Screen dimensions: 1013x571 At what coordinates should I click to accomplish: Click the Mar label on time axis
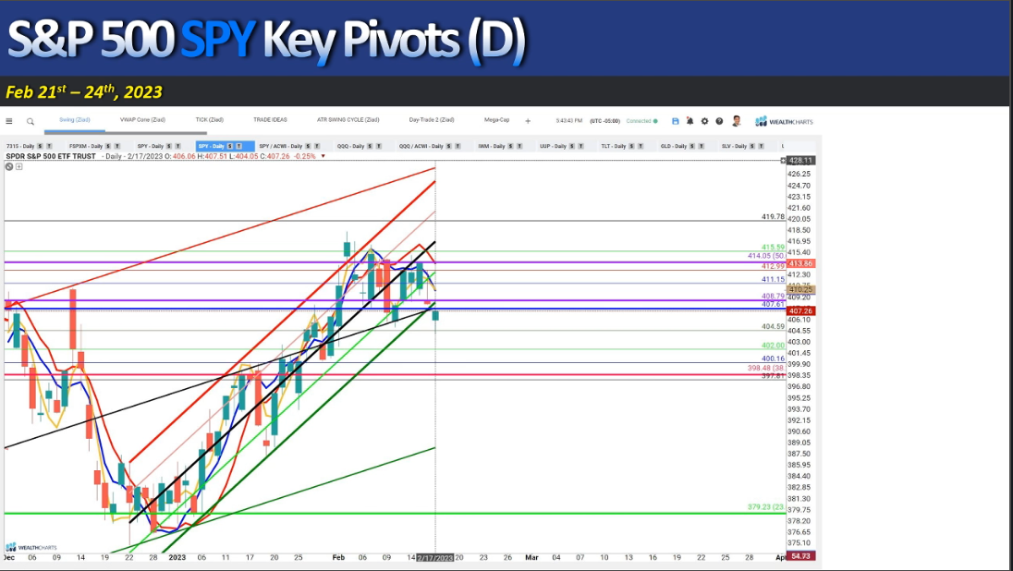click(x=531, y=557)
